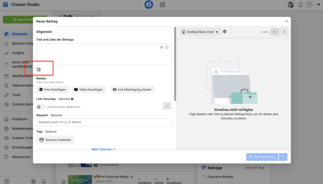Click Sponsor markieren button
Screen dimensions: 323x184
(x=55, y=140)
